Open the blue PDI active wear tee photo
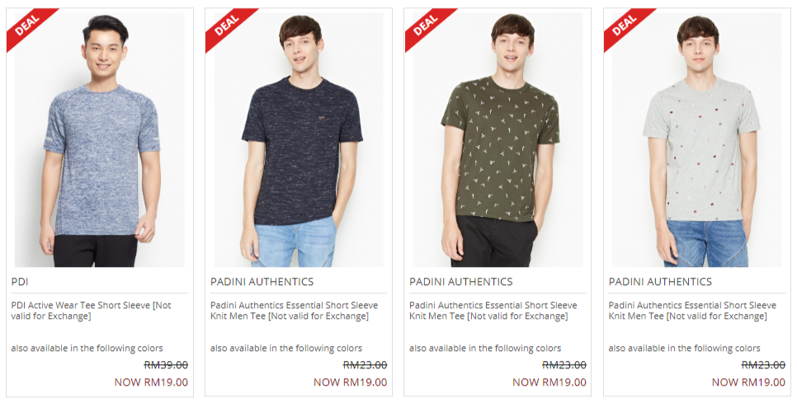 pos(100,139)
